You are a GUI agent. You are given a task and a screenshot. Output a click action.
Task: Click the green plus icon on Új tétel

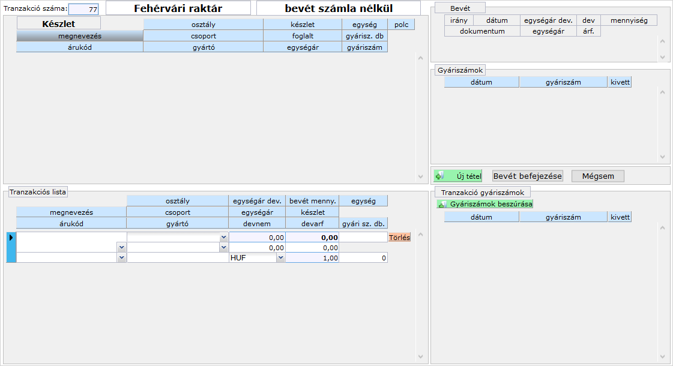(439, 176)
